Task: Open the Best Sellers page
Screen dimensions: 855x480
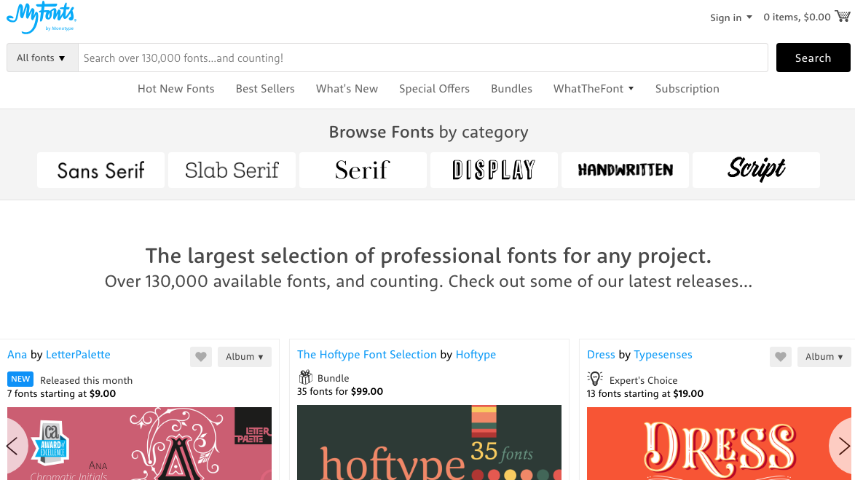Action: 265,88
